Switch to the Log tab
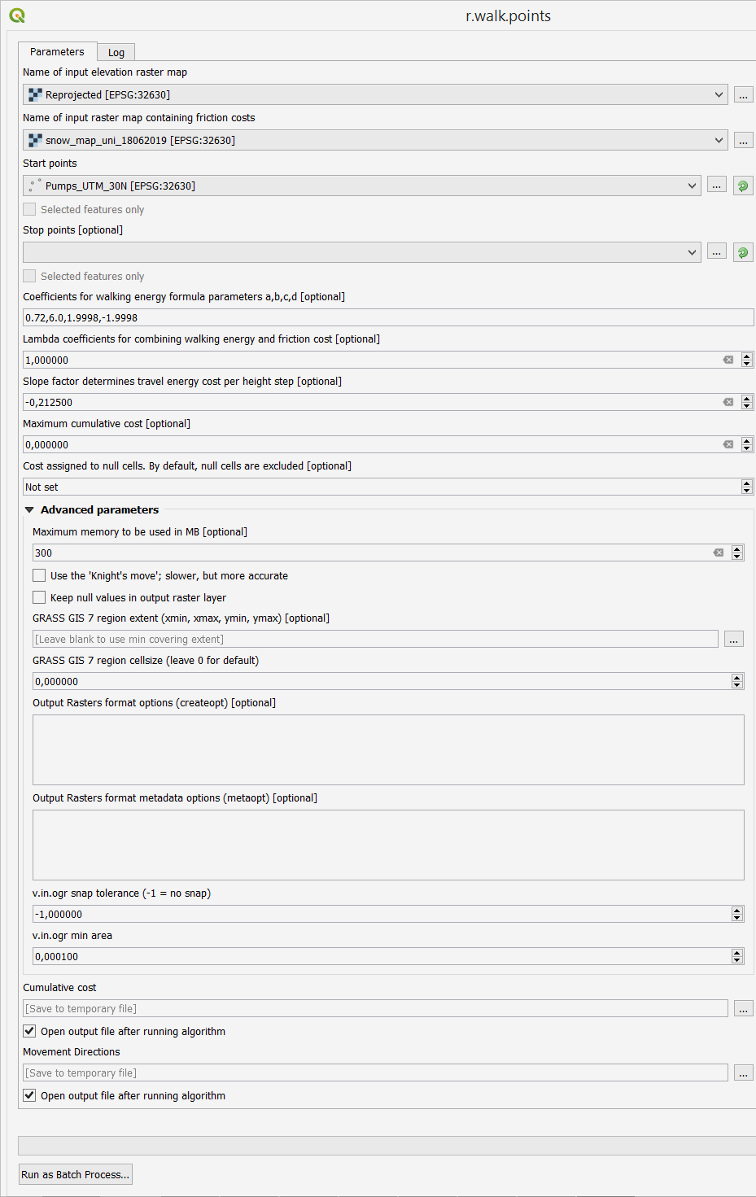The width and height of the screenshot is (756, 1197). [116, 51]
